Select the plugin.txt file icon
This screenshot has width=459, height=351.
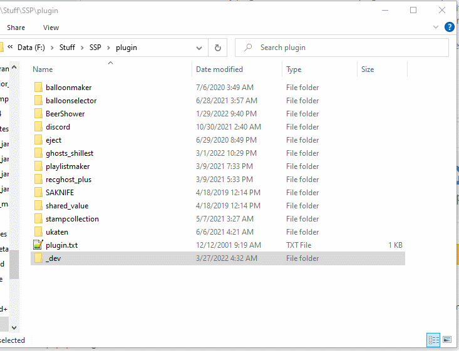point(38,245)
